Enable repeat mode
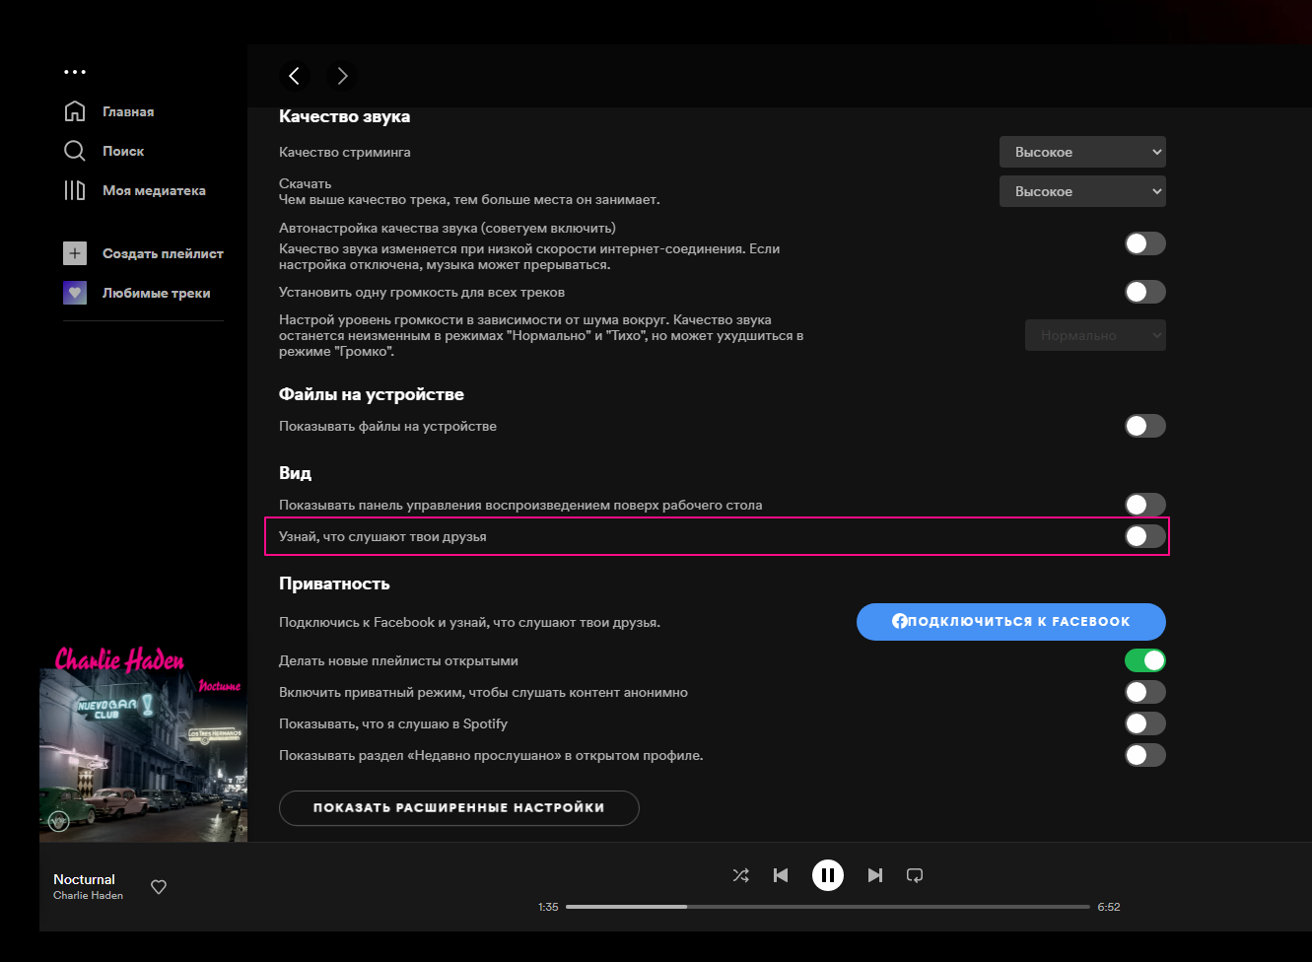This screenshot has width=1312, height=962. coord(915,875)
